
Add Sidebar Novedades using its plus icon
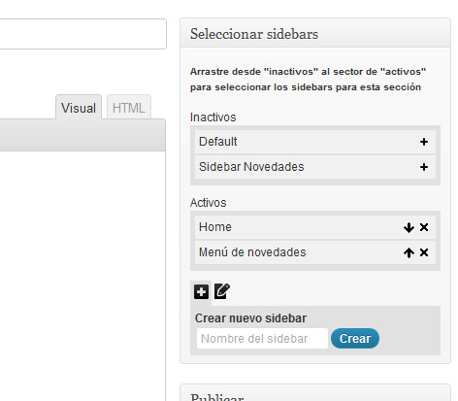(x=424, y=167)
